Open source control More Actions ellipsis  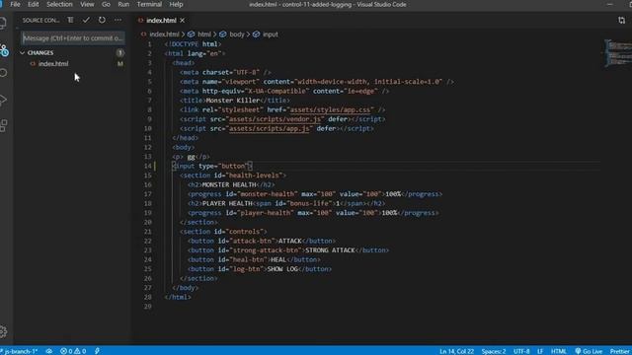[118, 20]
